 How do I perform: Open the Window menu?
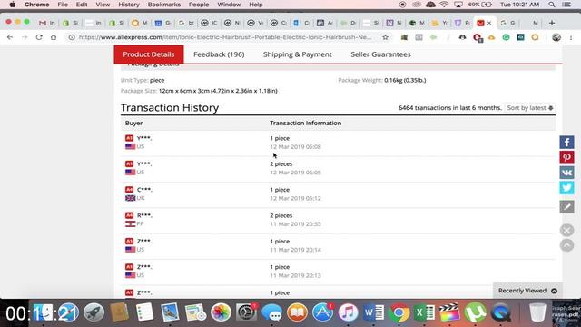click(x=229, y=5)
